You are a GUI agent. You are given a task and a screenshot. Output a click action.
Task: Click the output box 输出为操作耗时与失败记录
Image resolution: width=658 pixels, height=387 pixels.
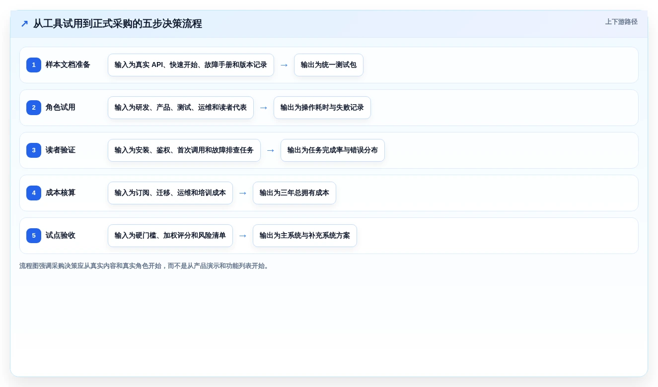pos(322,108)
